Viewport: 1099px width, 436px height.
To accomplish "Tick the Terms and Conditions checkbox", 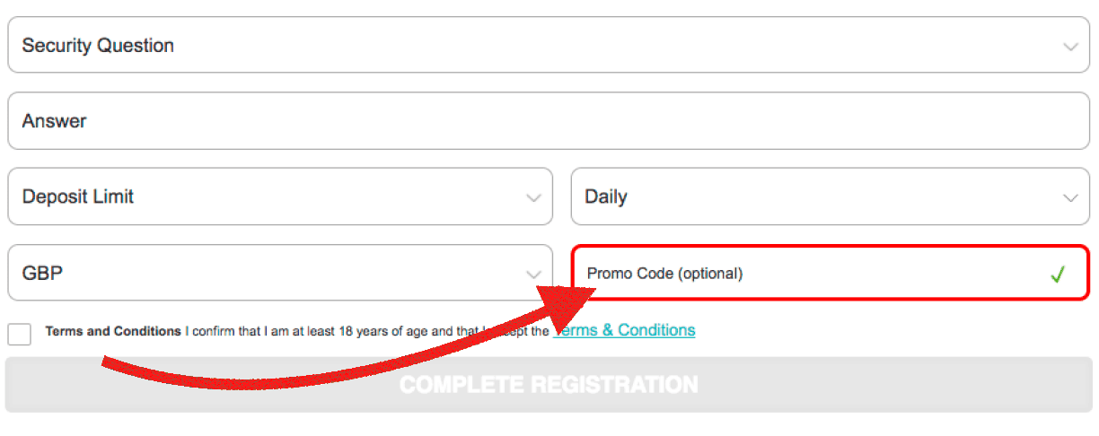I will click(x=19, y=334).
